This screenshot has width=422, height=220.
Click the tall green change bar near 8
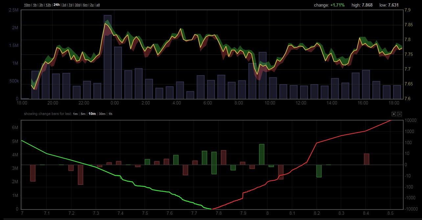click(262, 154)
